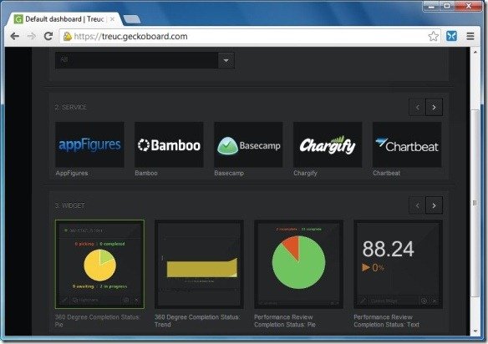Viewport: 488px width, 344px height.
Task: Select the appFigures service logo
Action: point(89,144)
